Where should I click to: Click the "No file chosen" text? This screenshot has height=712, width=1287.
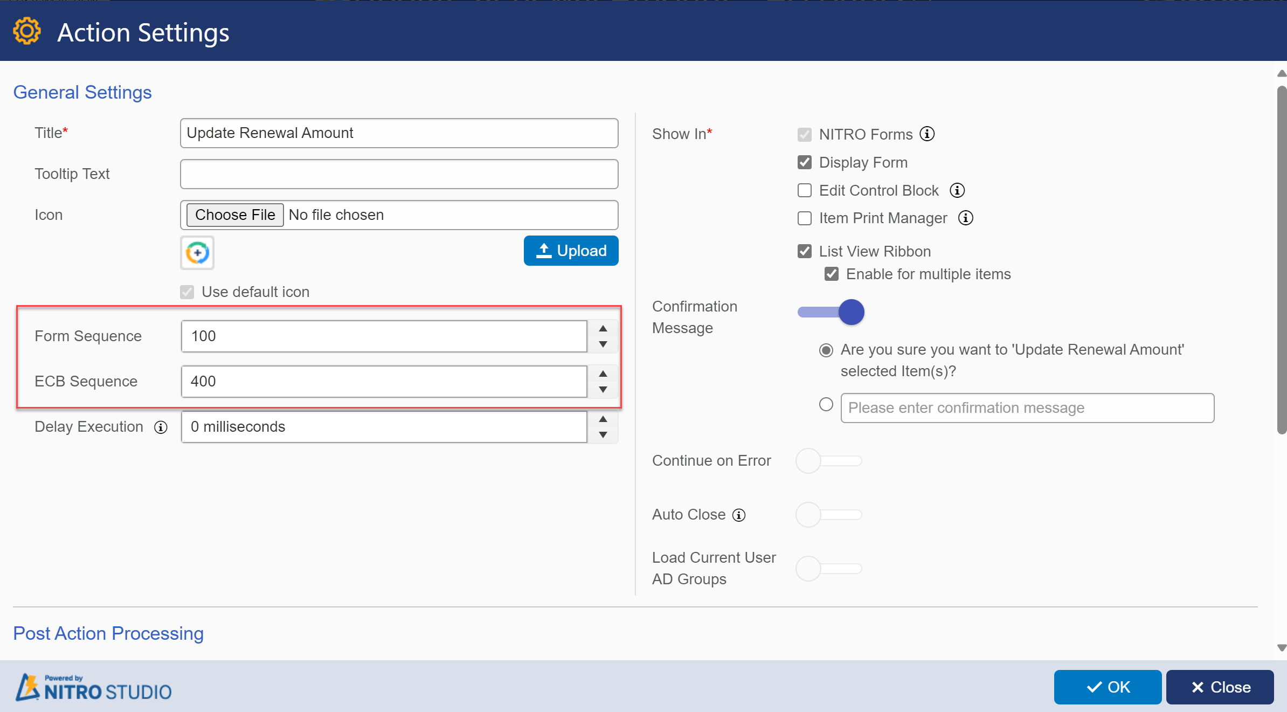[336, 215]
